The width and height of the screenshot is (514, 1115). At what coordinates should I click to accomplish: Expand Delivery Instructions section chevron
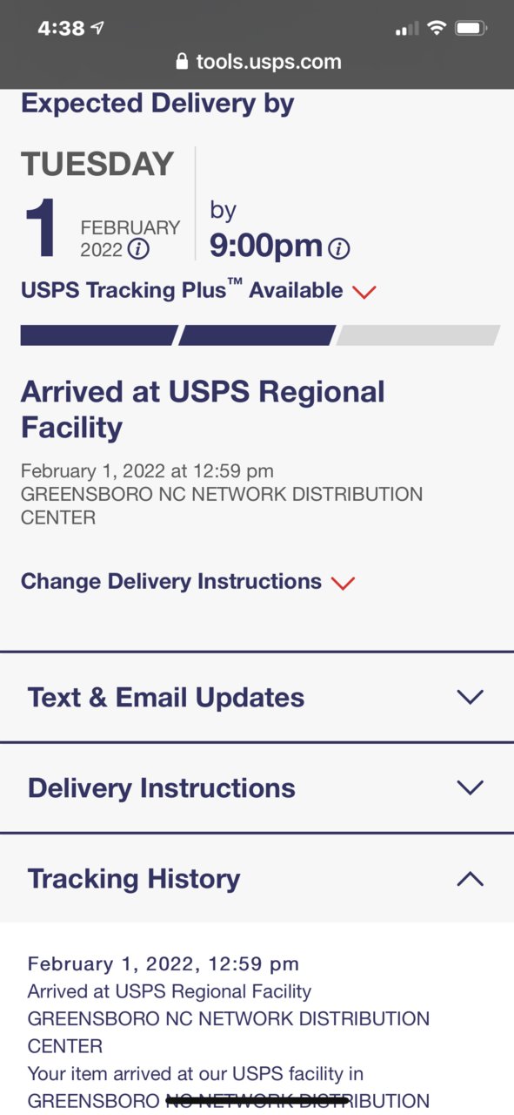pos(470,787)
